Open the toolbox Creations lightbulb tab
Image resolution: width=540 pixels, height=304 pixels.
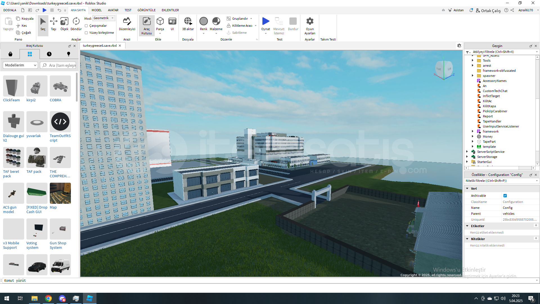pos(68,54)
